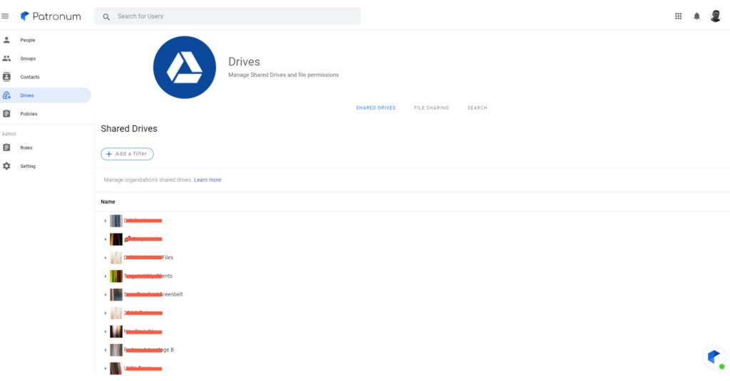The width and height of the screenshot is (730, 381).
Task: Click the large blue Drives logo
Action: pyautogui.click(x=185, y=68)
